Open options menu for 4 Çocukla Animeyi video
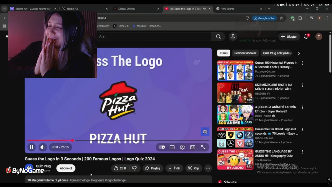The image size is (332, 187). pos(302,107)
